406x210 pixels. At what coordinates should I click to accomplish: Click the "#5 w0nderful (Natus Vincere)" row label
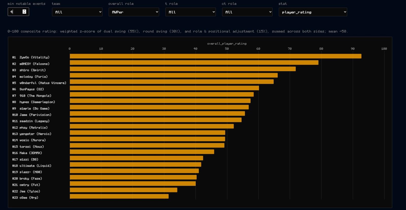pos(39,83)
